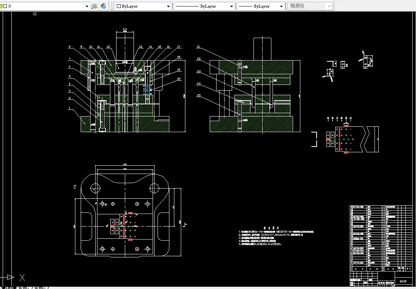Click the 技术要求 heading text
The image size is (416, 289).
point(271,228)
